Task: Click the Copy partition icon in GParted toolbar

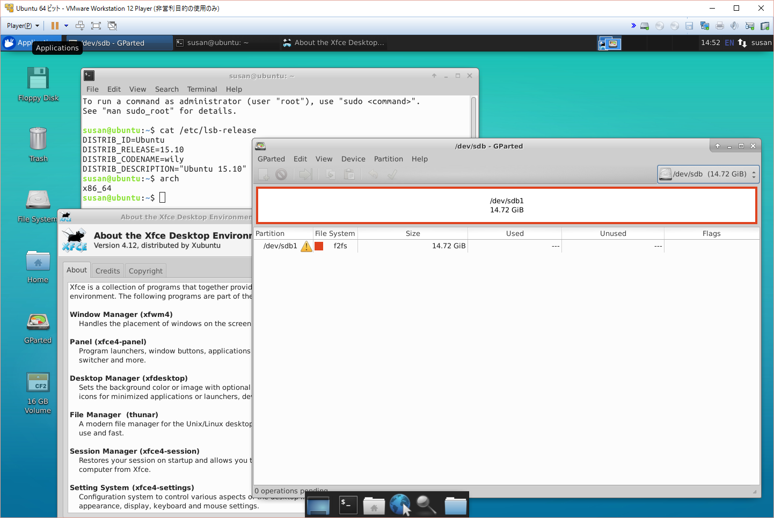Action: pyautogui.click(x=331, y=174)
